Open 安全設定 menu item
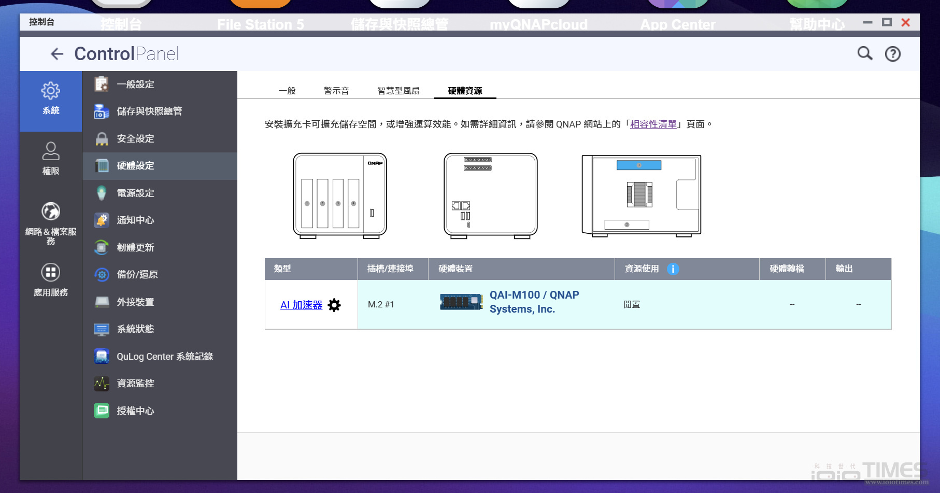 coord(160,138)
